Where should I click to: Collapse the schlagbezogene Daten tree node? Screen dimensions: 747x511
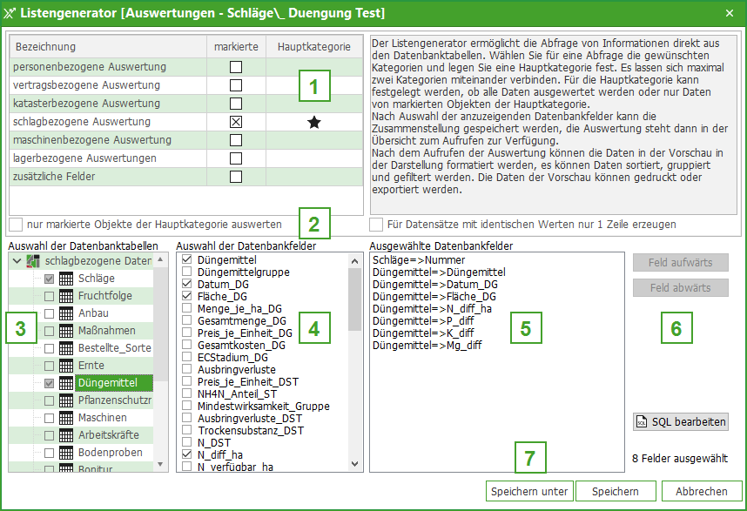[x=16, y=261]
